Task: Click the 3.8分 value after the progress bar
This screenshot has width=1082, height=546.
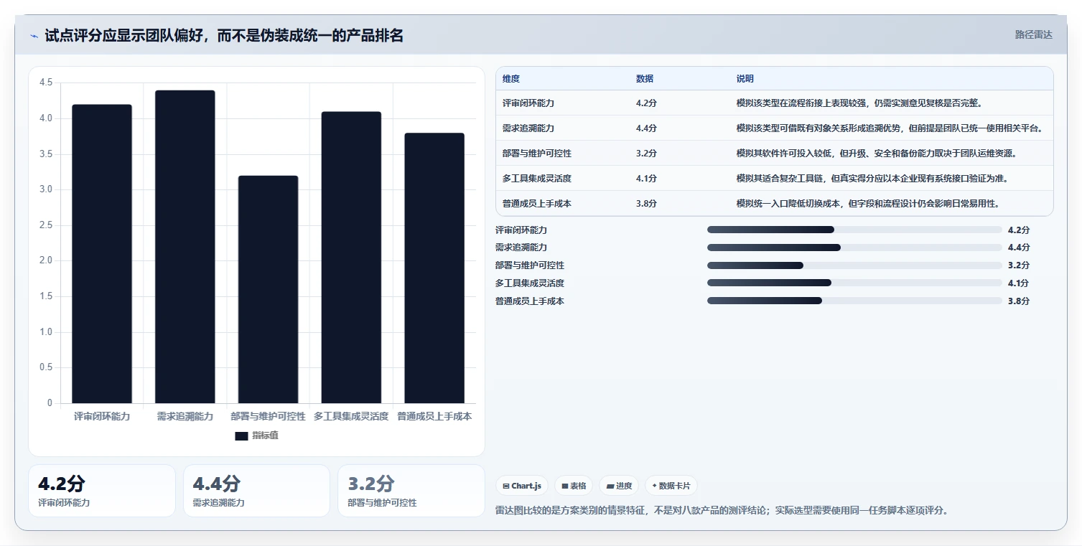Action: 1018,301
